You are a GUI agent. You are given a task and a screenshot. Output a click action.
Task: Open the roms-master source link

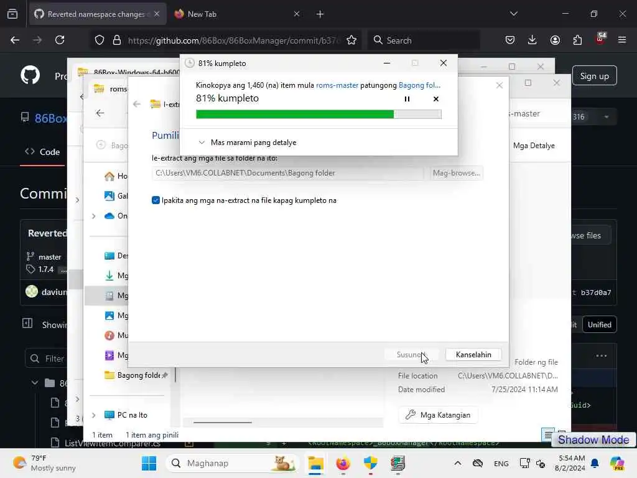click(337, 85)
